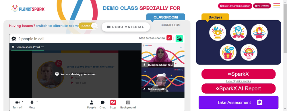Screen dimensions: 287x111
Task: Click the trophy star badge
Action: coord(218,33)
